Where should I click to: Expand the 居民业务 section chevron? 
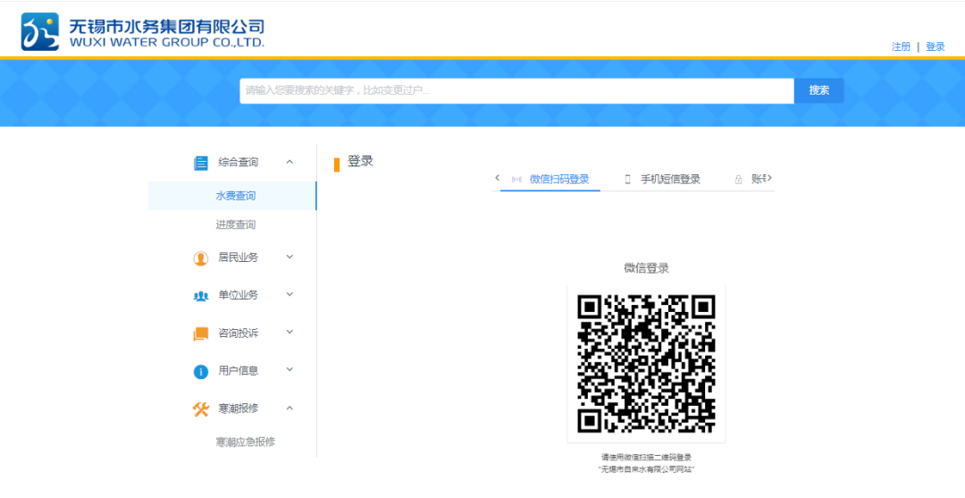pyautogui.click(x=289, y=257)
